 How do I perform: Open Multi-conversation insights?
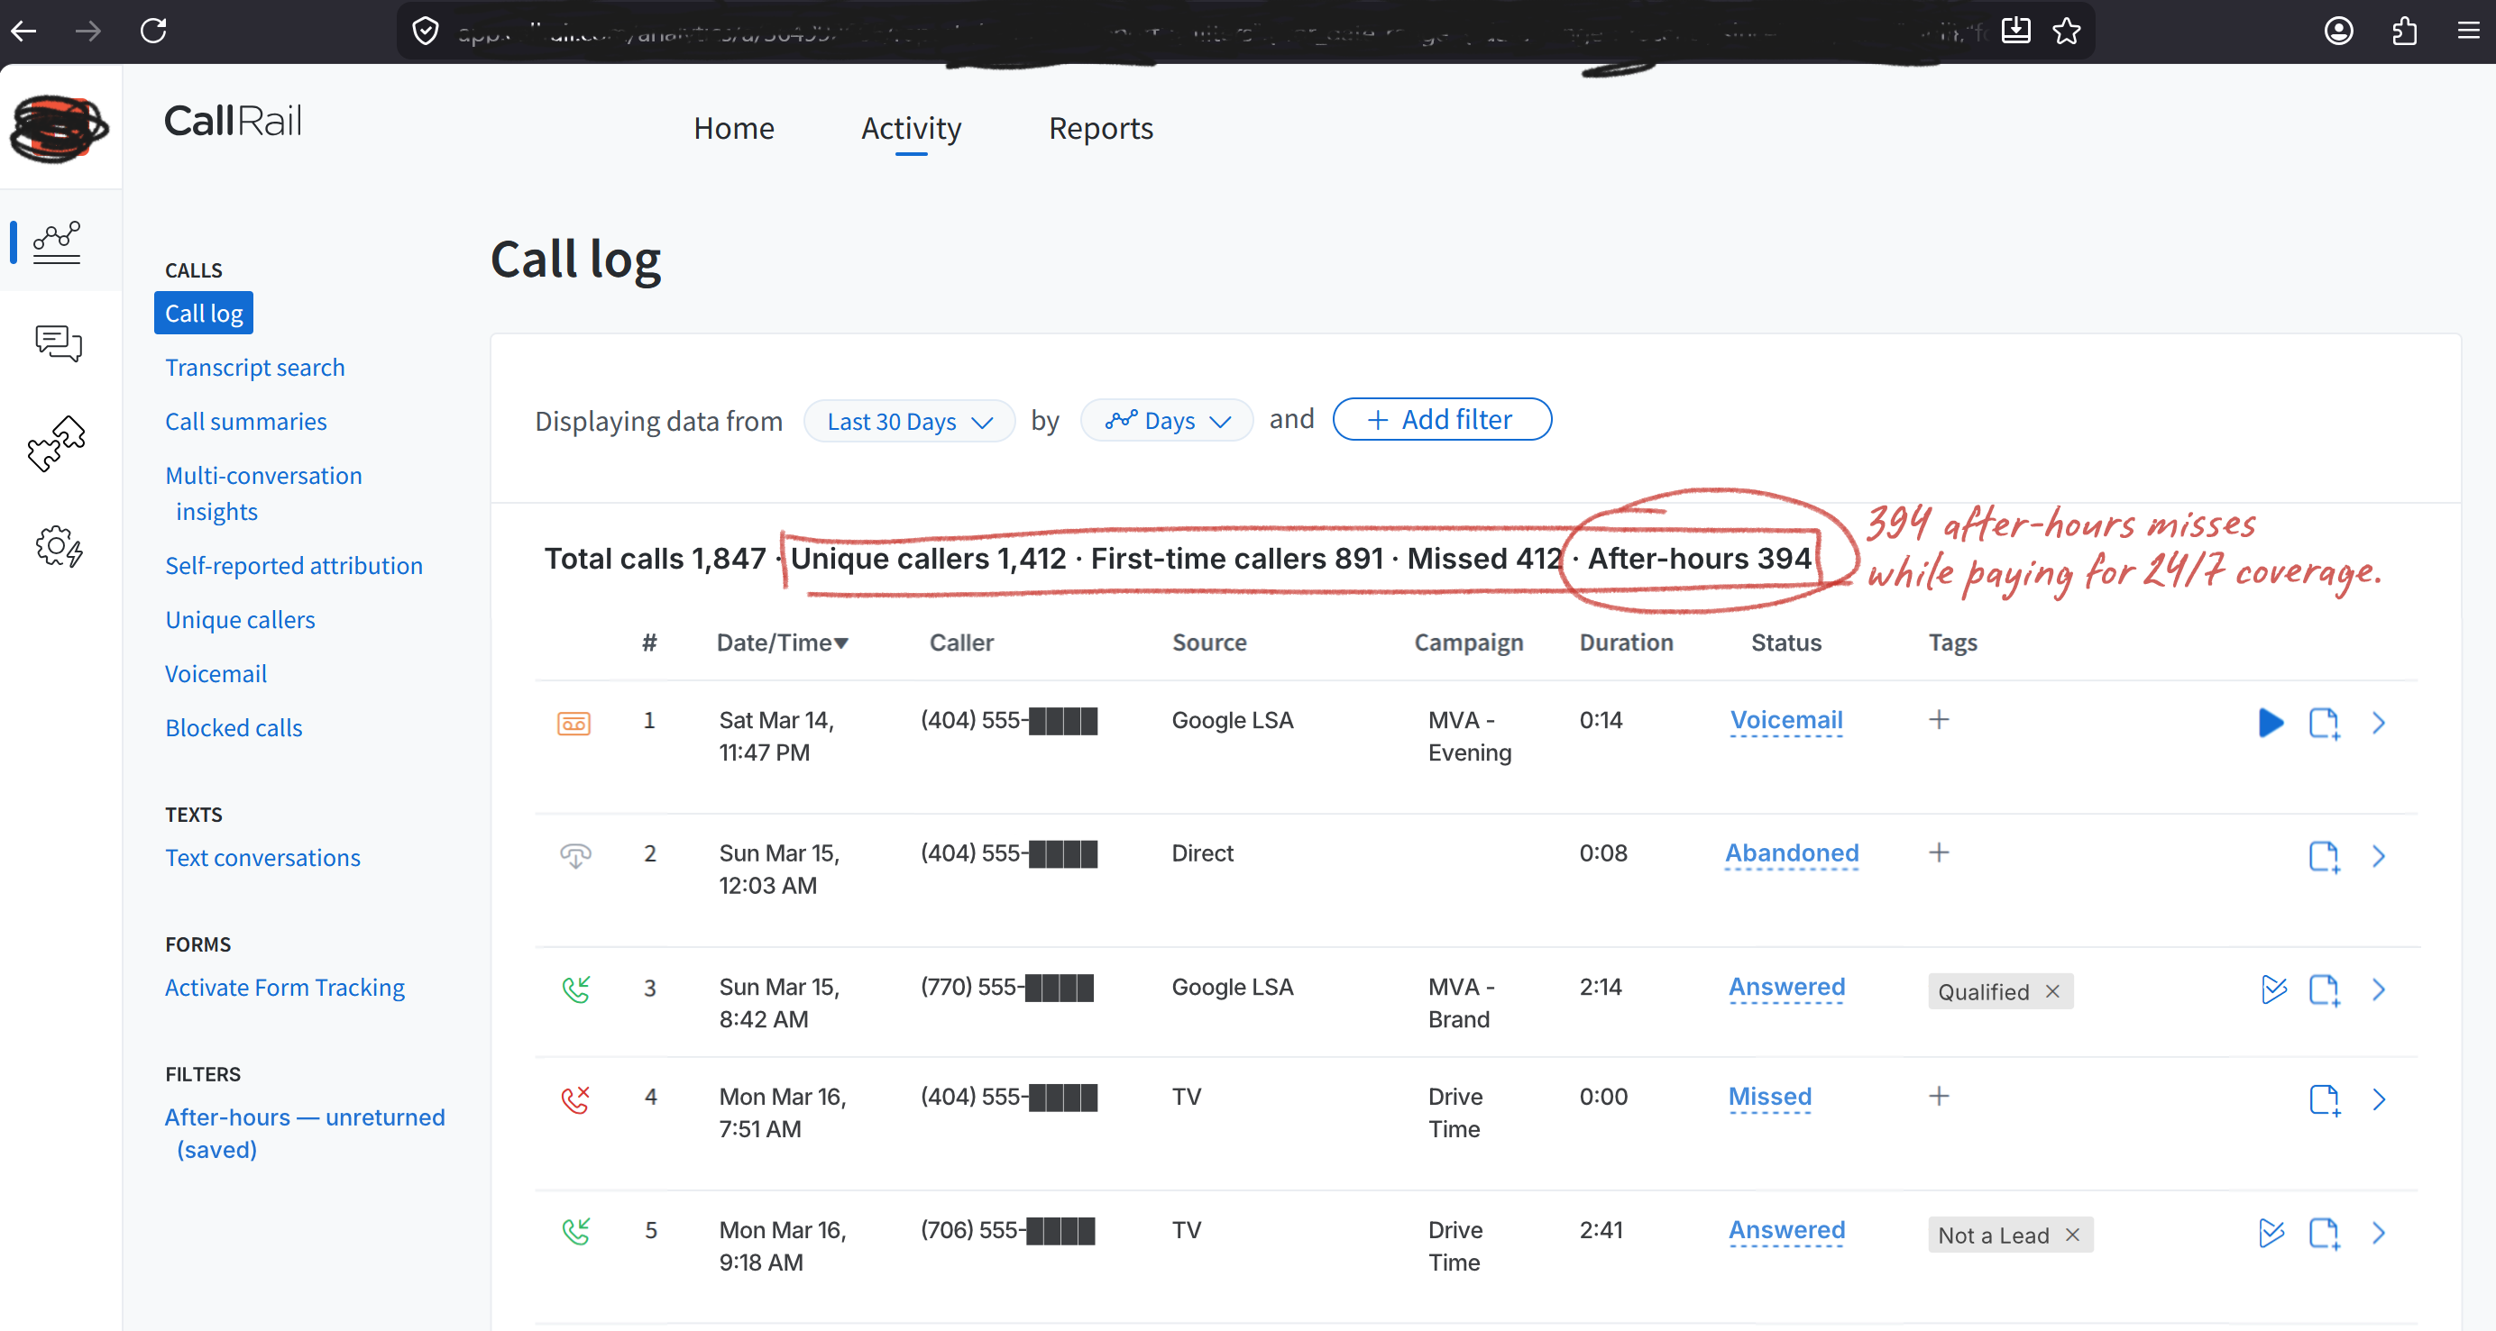point(263,493)
